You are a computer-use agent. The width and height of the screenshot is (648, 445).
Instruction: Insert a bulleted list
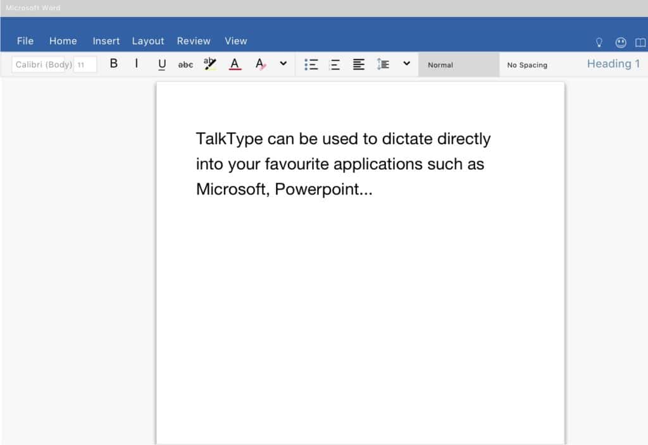coord(311,64)
